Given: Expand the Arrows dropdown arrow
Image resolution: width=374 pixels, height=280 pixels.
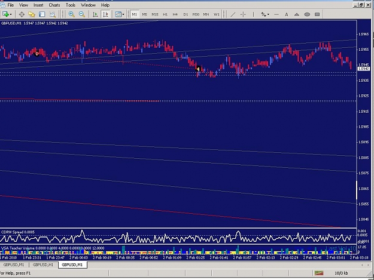Looking at the screenshot, I should (268, 14).
